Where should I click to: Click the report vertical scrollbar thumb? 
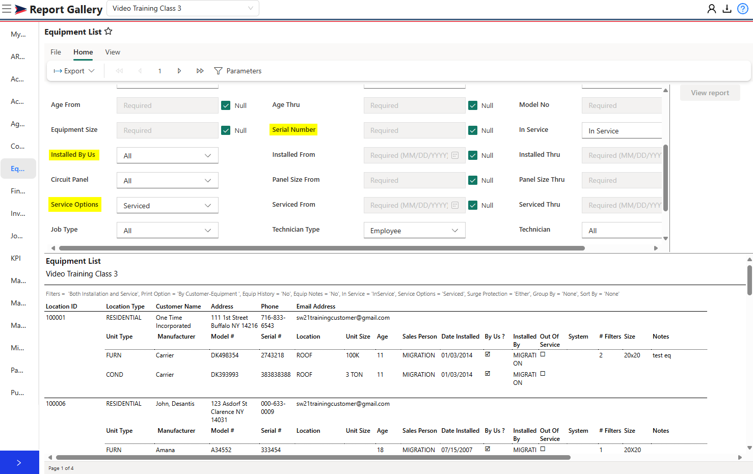749,280
